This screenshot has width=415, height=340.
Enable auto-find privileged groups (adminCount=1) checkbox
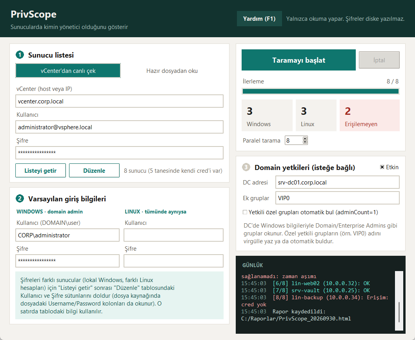pyautogui.click(x=245, y=212)
